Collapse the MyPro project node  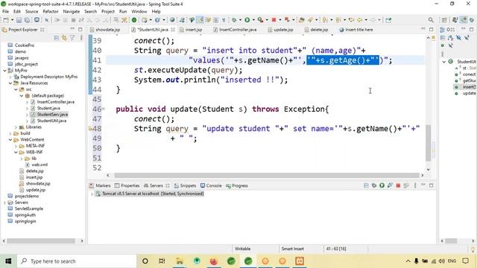pos(5,71)
